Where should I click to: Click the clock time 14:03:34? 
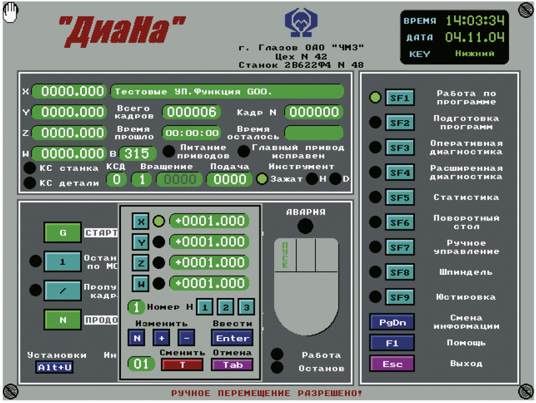point(475,21)
